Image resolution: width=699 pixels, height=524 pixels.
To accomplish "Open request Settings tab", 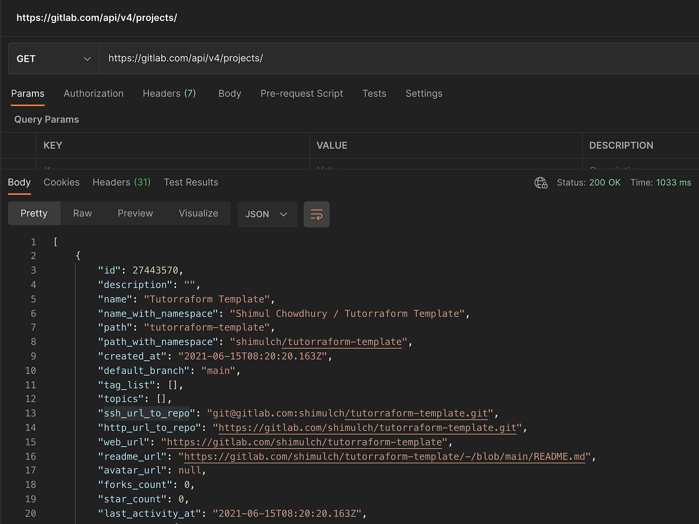I will pyautogui.click(x=424, y=93).
